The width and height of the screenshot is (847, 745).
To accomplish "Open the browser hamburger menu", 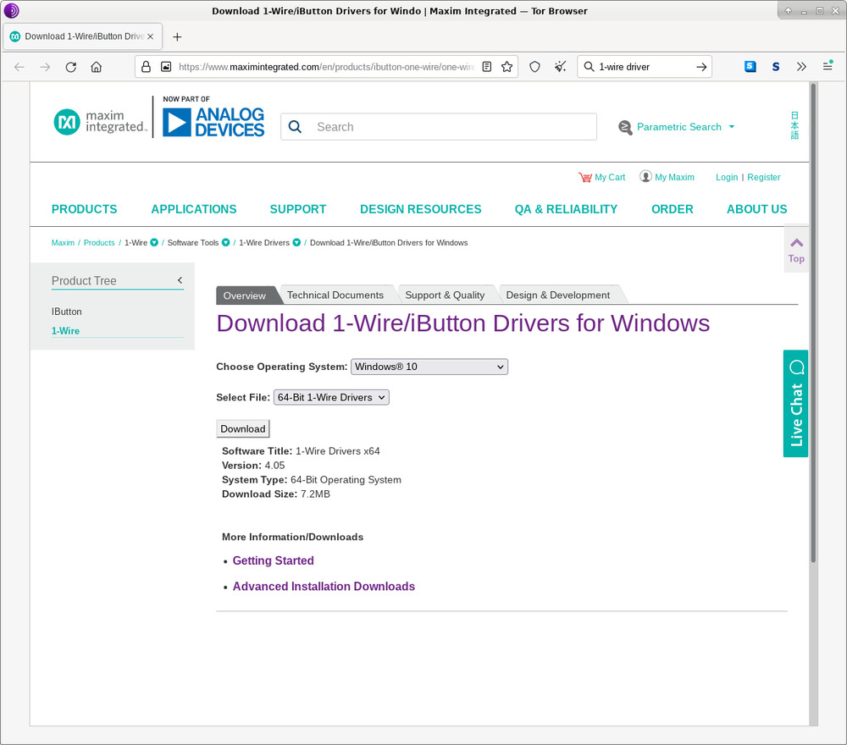I will click(x=828, y=66).
